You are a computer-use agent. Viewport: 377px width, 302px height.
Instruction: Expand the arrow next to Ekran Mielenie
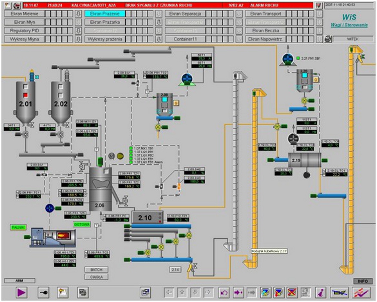(78, 14)
